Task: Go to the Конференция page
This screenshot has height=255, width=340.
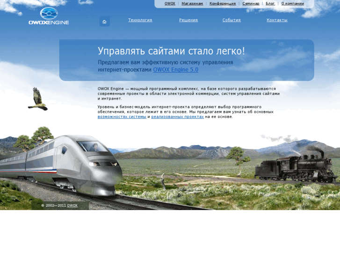Action: pyautogui.click(x=223, y=3)
